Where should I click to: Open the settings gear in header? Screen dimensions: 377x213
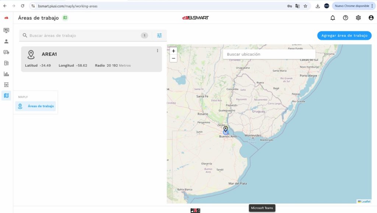pos(358,18)
